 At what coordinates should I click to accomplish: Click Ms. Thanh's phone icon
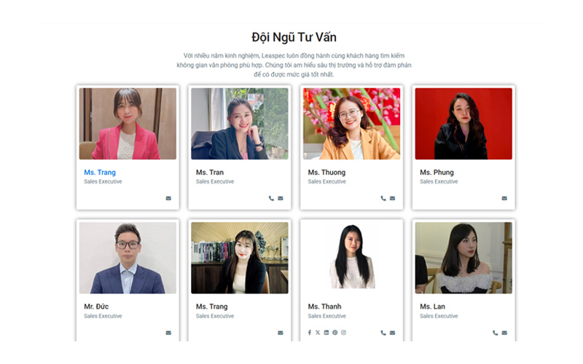(383, 333)
